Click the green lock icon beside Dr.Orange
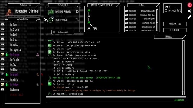This screenshot has height=108, width=193. coord(7,55)
